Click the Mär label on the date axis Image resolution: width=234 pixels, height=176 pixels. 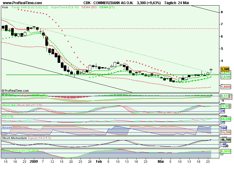[161, 162]
